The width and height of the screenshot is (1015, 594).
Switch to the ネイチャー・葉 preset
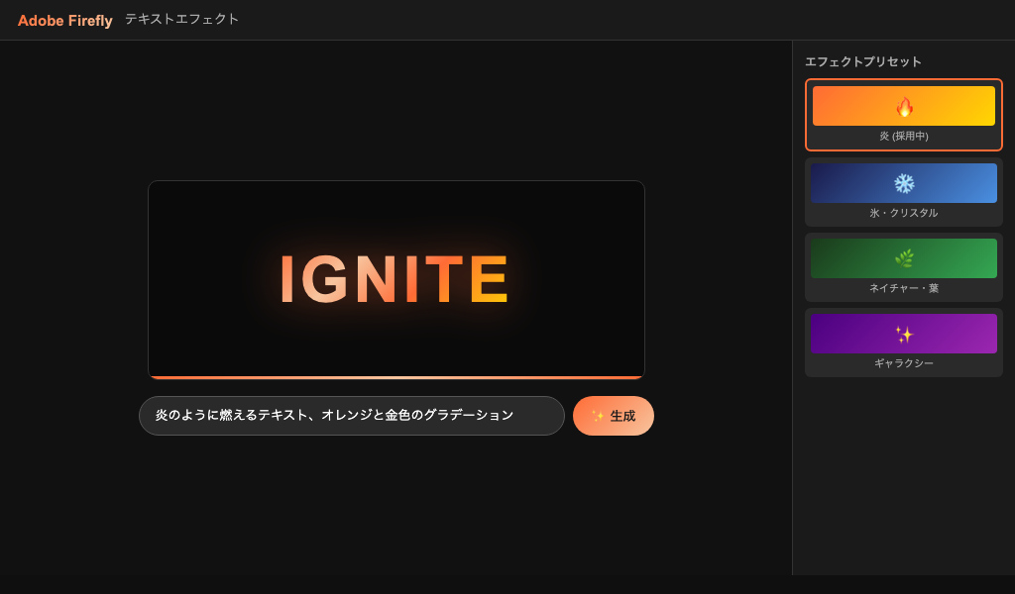[903, 267]
